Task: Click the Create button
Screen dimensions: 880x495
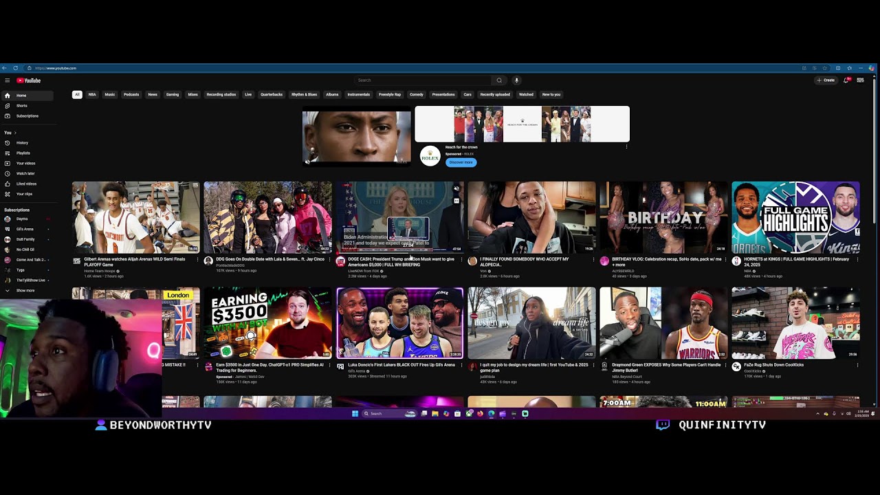Action: (x=826, y=80)
